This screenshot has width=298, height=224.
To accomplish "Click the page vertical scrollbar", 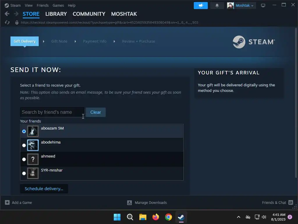I will 296,103.
